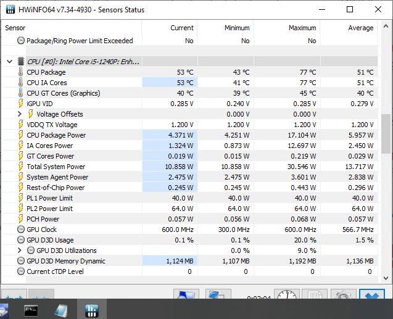Viewport: 393px width, 319px height.
Task: Click iGPU VID minimum value 0.240 V
Action: click(238, 104)
